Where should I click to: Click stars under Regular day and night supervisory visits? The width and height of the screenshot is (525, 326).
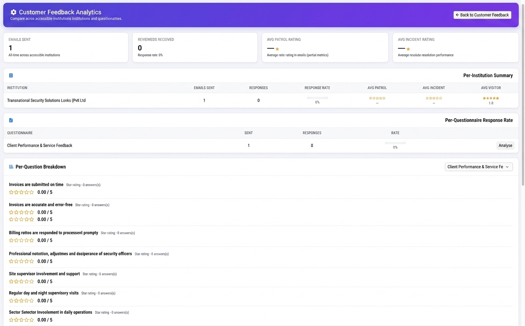[x=22, y=300]
